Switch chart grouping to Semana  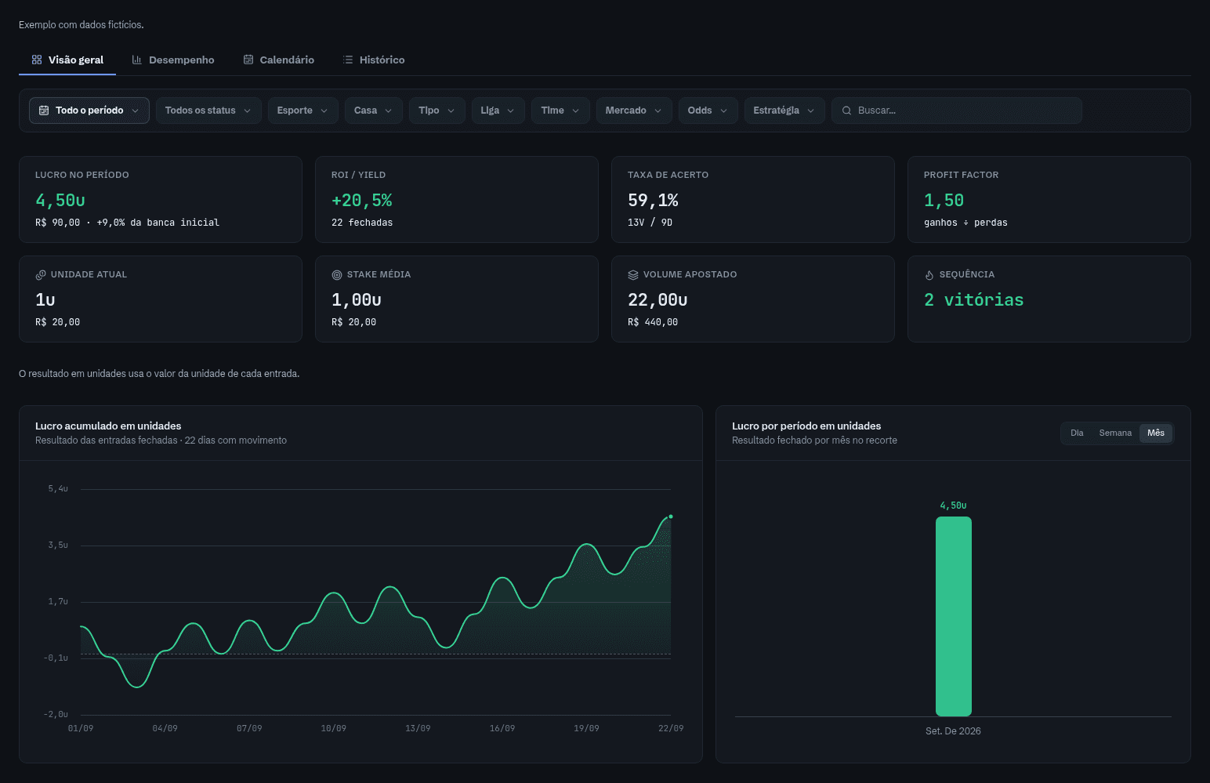click(1115, 433)
